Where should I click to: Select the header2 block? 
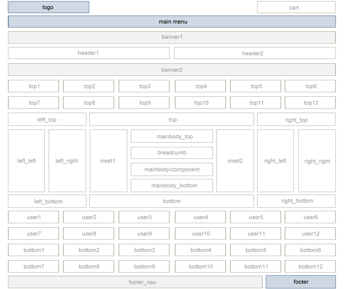[255, 53]
